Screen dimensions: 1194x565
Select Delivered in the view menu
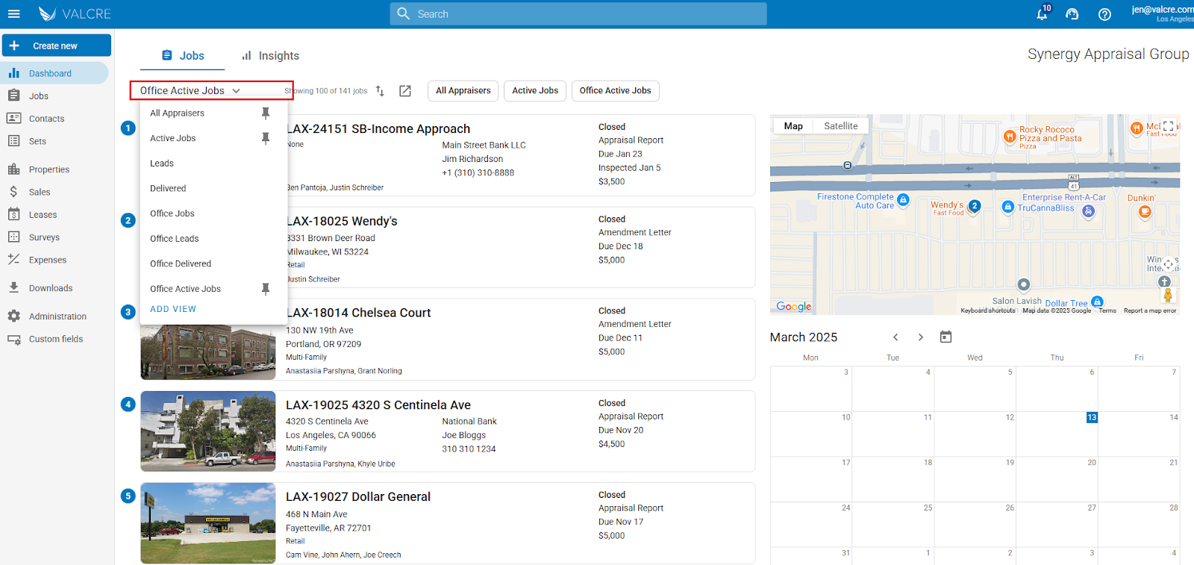pos(168,188)
